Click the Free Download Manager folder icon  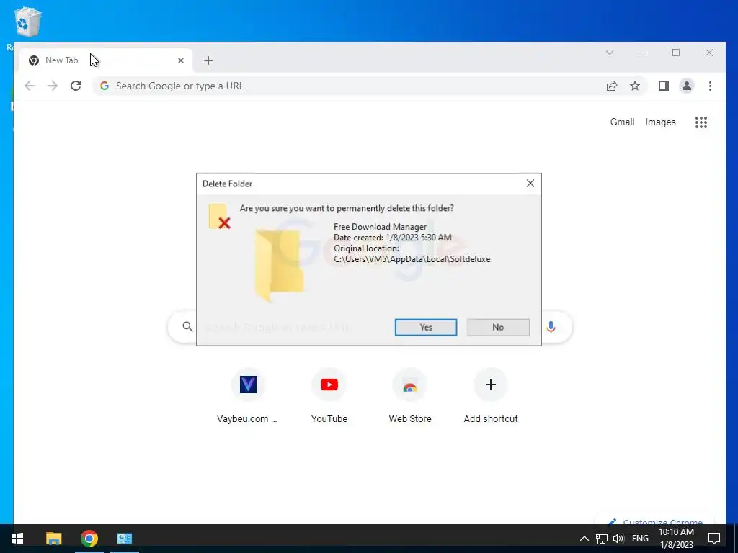click(x=279, y=265)
